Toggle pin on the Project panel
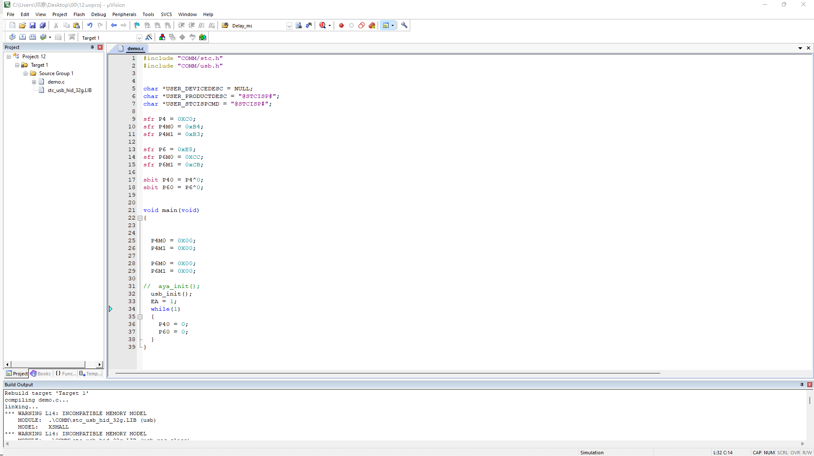This screenshot has width=814, height=456. pos(92,47)
